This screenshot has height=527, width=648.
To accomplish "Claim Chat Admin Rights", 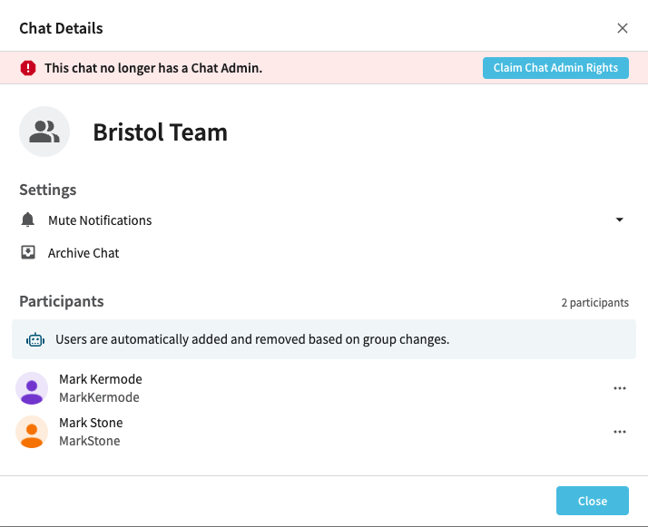I will pos(555,68).
